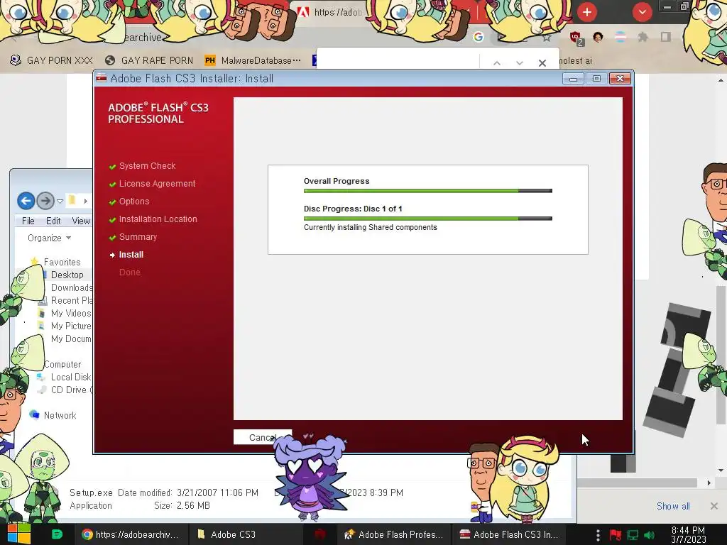Click the License Agreement step in the installer
This screenshot has width=727, height=545.
click(x=157, y=184)
